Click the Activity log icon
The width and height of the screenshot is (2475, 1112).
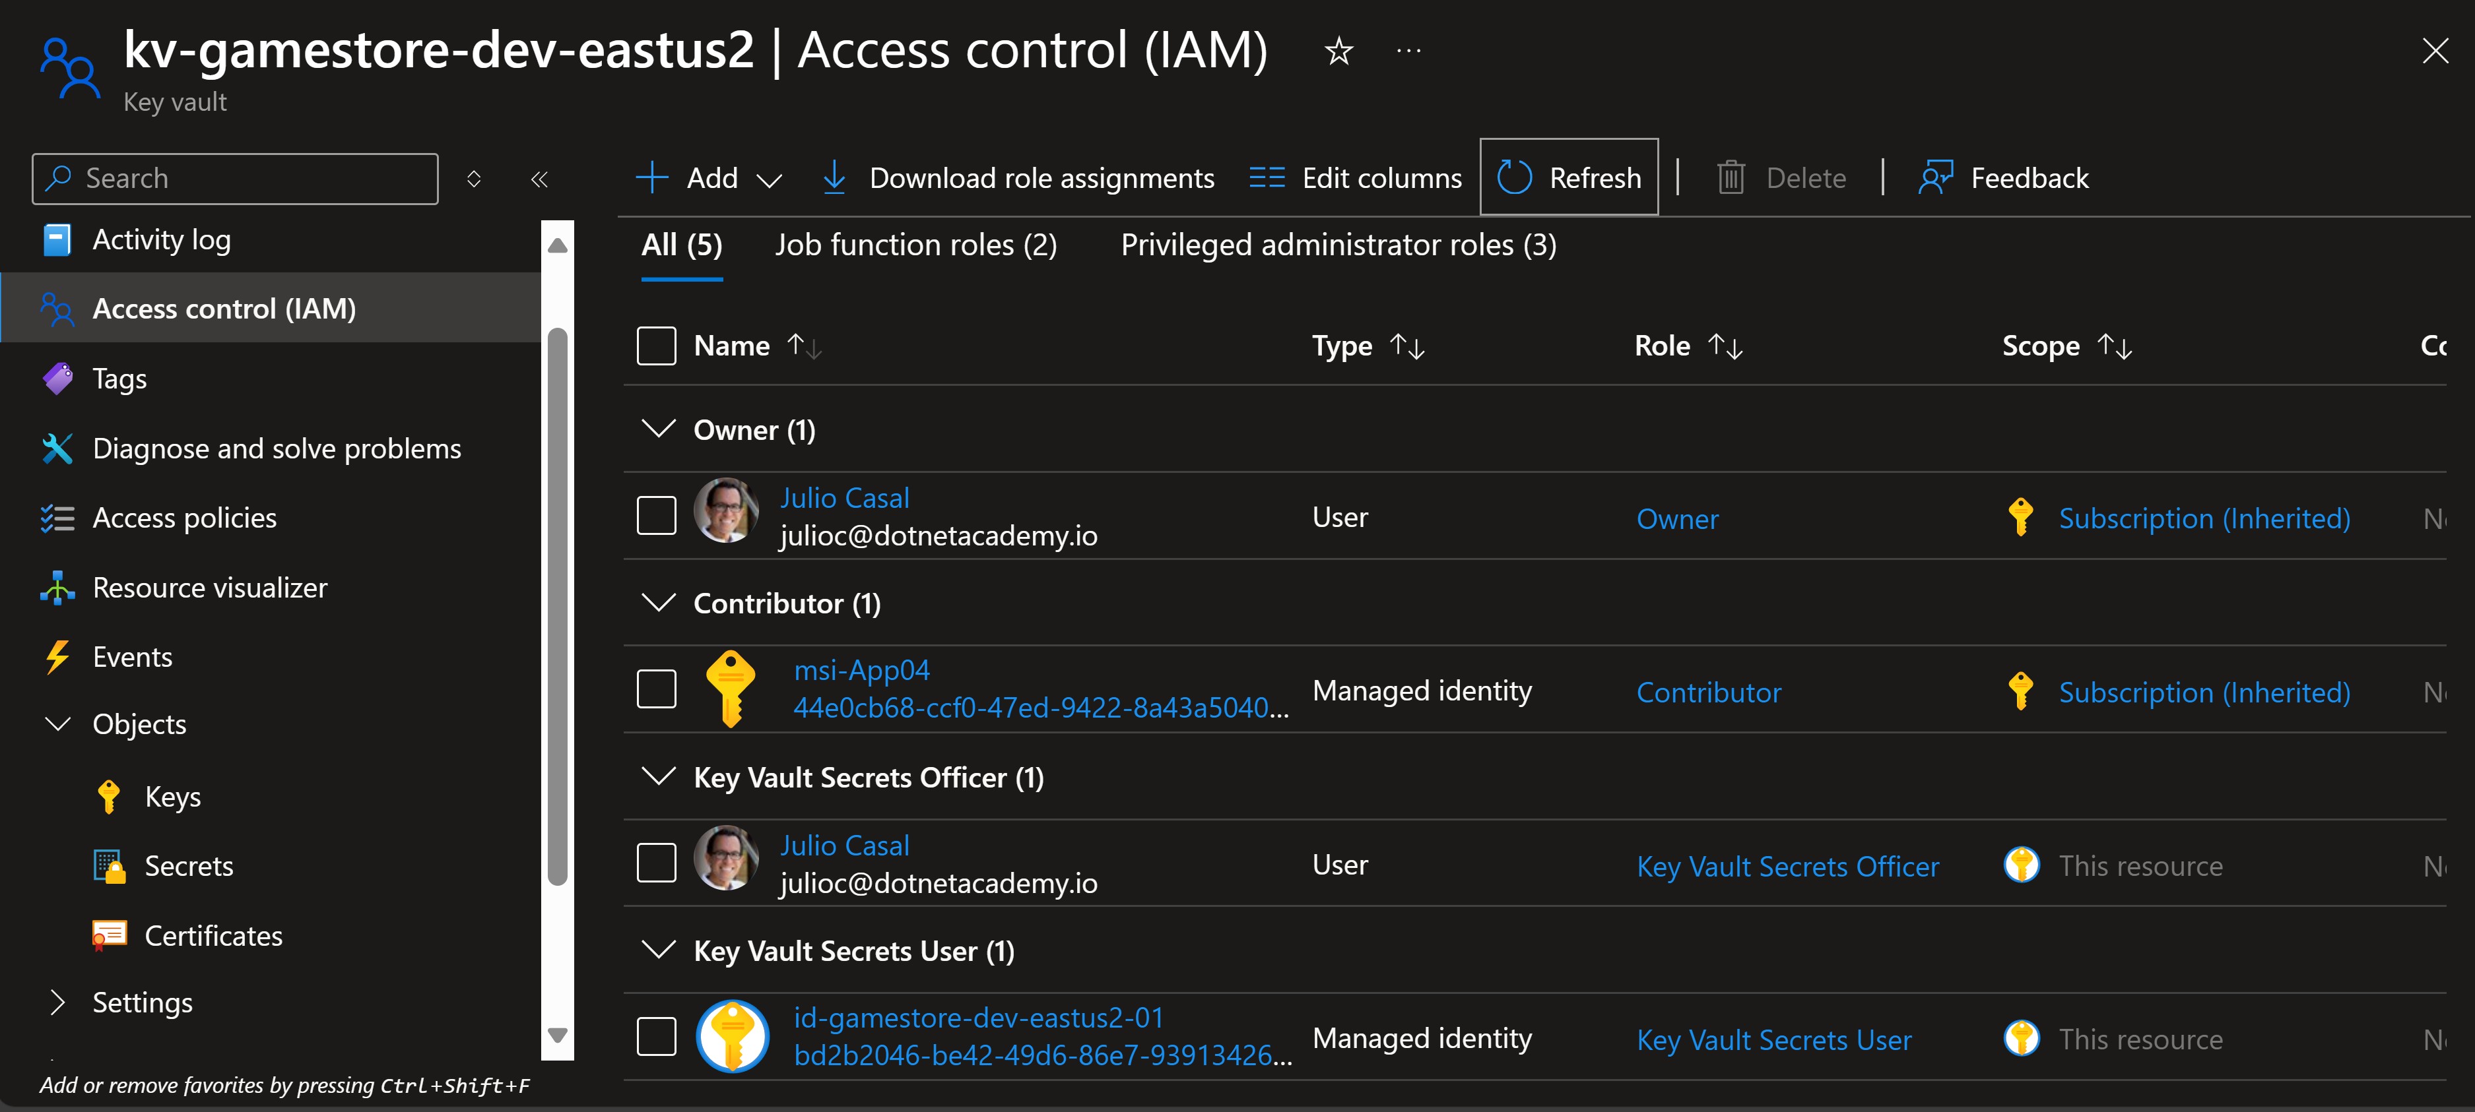[57, 240]
